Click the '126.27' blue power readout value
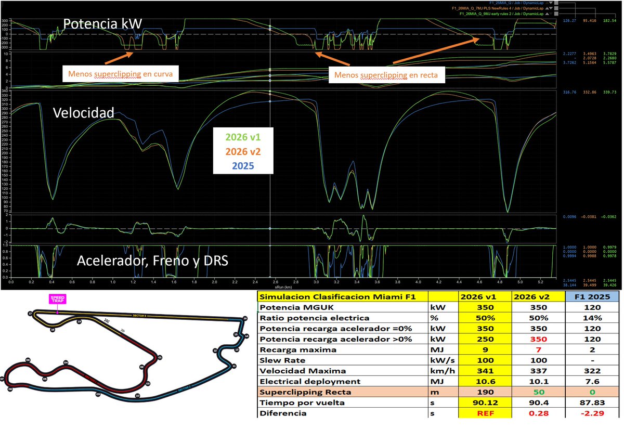This screenshot has height=429, width=624. pyautogui.click(x=570, y=20)
